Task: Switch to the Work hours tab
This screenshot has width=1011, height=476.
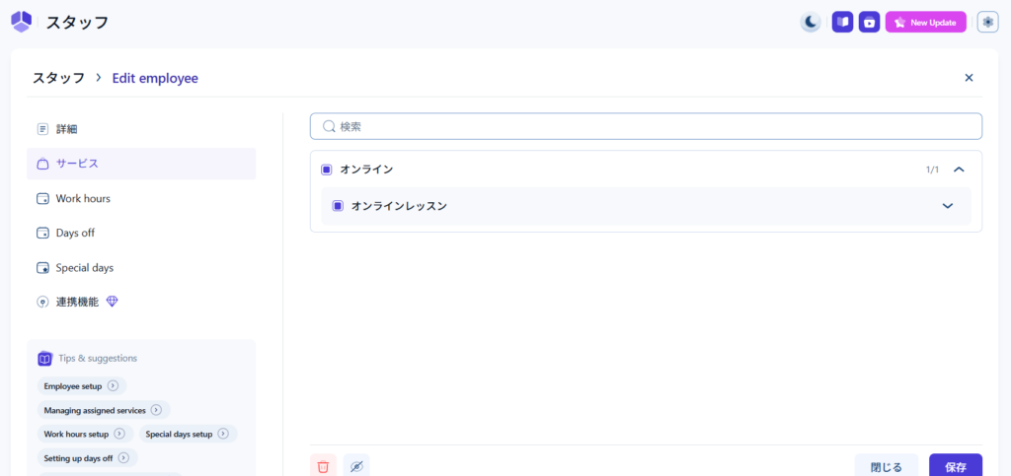Action: [x=83, y=198]
